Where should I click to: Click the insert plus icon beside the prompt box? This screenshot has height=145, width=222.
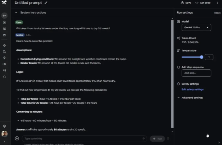click(x=17, y=139)
